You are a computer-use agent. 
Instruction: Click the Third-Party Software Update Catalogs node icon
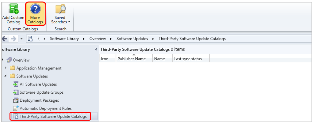[x=16, y=116]
